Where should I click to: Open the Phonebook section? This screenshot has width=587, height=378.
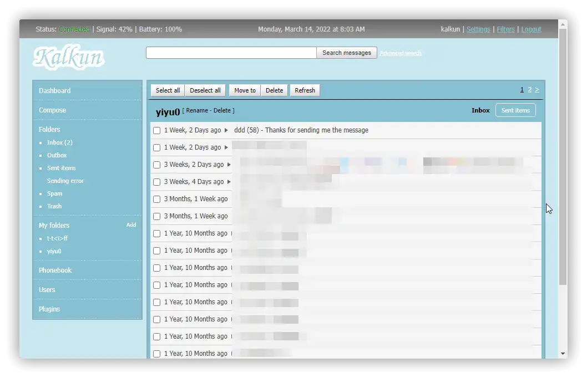point(55,270)
